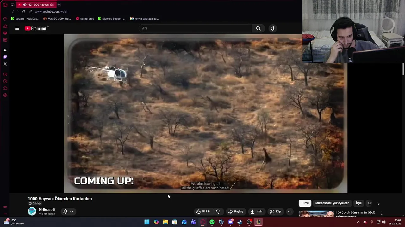Viewport: 405px width, 227px height.
Task: Select the 1000 Hayvanı Ölü YouTube tab
Action: (x=36, y=5)
